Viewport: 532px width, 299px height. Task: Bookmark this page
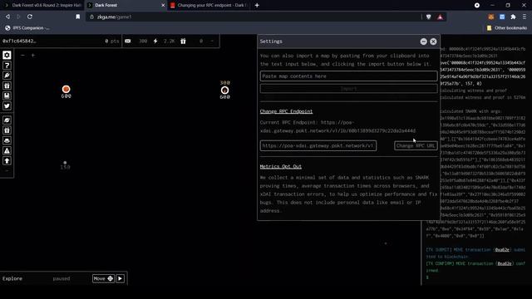pyautogui.click(x=77, y=17)
